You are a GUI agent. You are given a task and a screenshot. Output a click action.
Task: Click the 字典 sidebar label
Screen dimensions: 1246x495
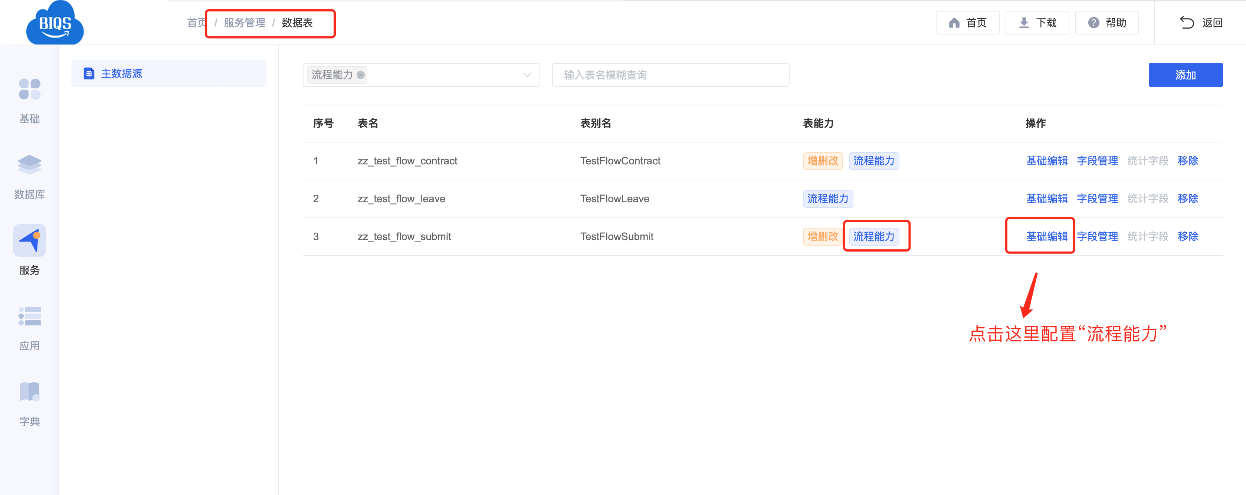coord(30,422)
